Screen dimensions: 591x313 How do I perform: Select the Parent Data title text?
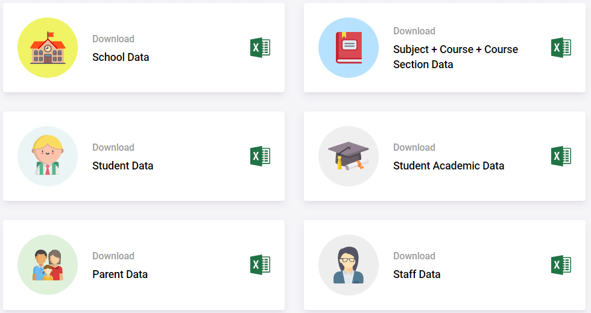(x=120, y=274)
